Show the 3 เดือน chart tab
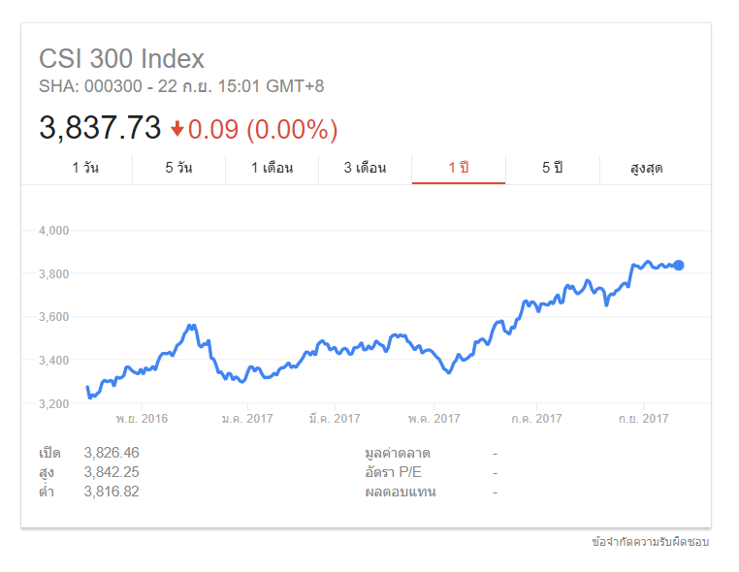Image resolution: width=739 pixels, height=572 pixels. click(x=365, y=168)
